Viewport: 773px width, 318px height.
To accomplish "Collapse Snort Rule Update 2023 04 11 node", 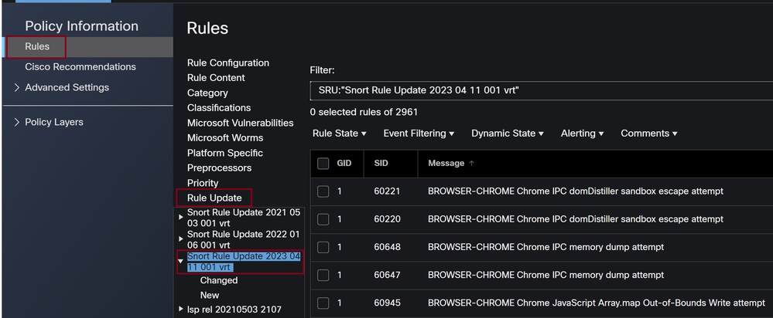I will (182, 261).
